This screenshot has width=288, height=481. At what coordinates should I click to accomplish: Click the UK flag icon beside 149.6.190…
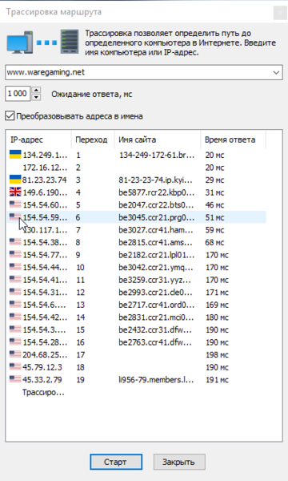(x=15, y=192)
